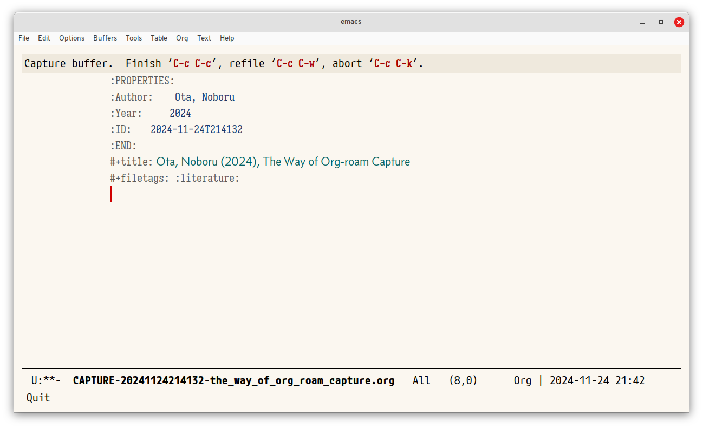Image resolution: width=703 pixels, height=428 pixels.
Task: Open the File menu
Action: [x=24, y=38]
